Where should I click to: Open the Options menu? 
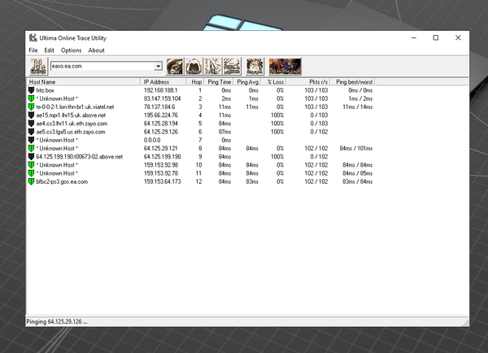71,50
